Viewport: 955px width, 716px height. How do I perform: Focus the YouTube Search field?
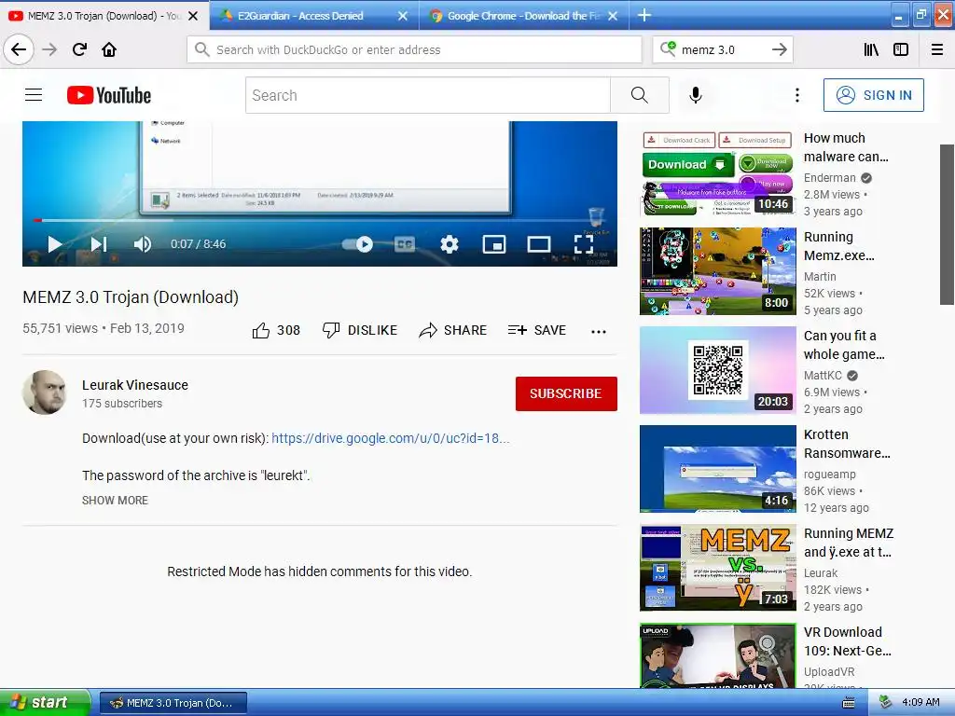coord(427,95)
